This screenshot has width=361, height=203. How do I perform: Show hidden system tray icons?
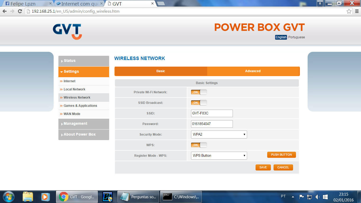pos(293,197)
